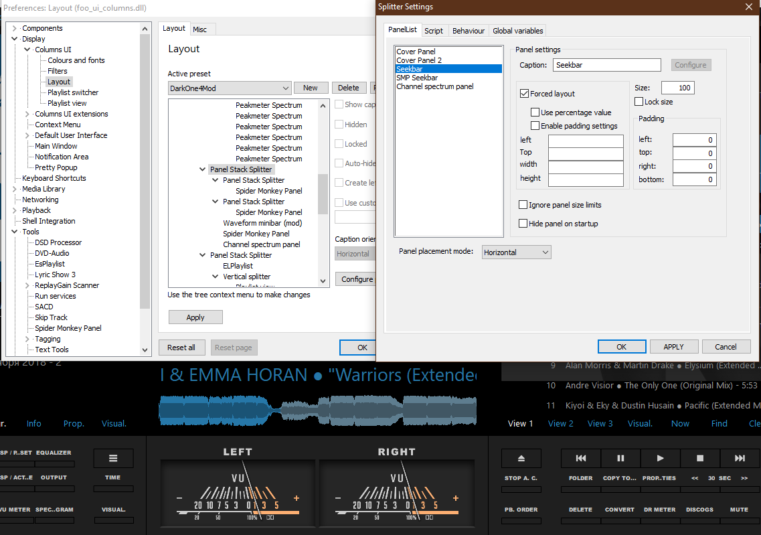Click the APPLY button in Splitter Settings
Image resolution: width=761 pixels, height=535 pixels.
673,347
